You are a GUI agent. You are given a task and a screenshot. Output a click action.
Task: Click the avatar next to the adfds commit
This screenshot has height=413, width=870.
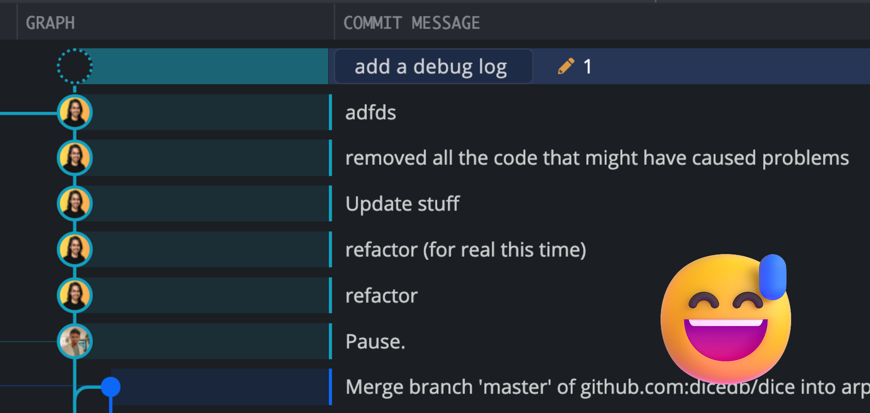click(75, 112)
